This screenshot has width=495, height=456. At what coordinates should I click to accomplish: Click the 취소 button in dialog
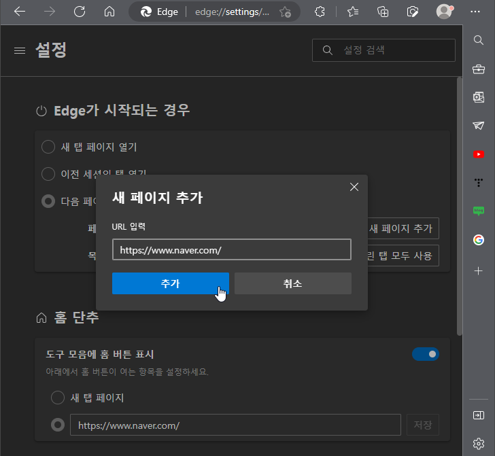coord(293,283)
